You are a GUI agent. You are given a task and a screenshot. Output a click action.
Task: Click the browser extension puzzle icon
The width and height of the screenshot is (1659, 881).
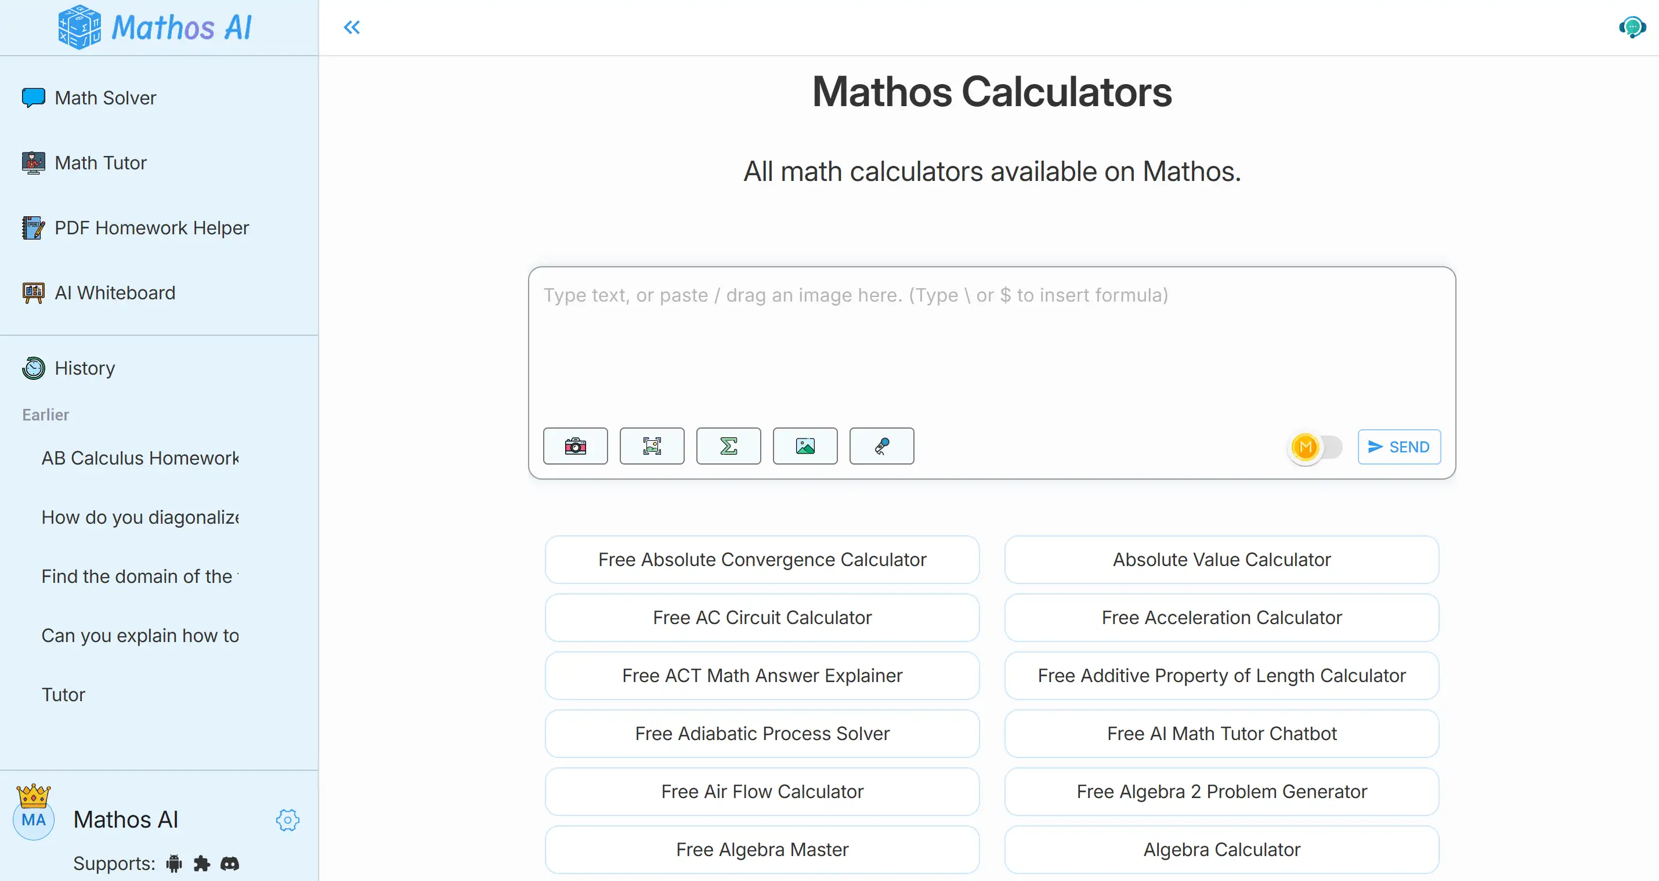click(201, 864)
